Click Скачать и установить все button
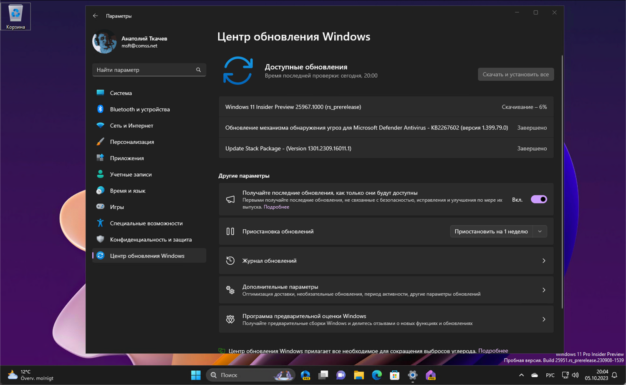This screenshot has width=626, height=385. [515, 74]
